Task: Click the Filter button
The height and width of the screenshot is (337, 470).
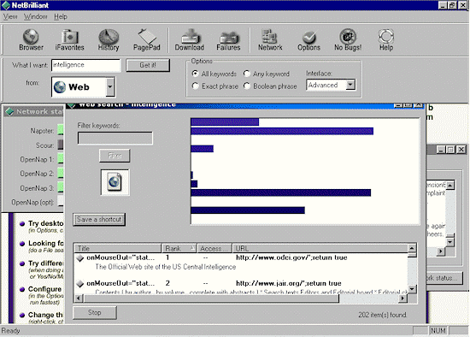Action: pos(115,156)
